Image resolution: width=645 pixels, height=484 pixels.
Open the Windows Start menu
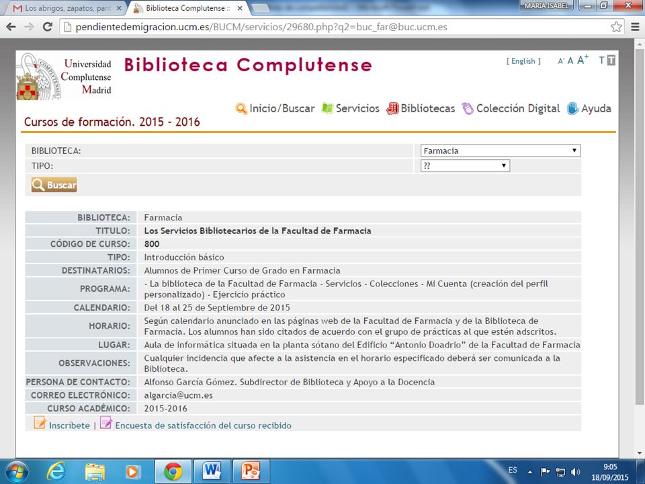pyautogui.click(x=16, y=472)
